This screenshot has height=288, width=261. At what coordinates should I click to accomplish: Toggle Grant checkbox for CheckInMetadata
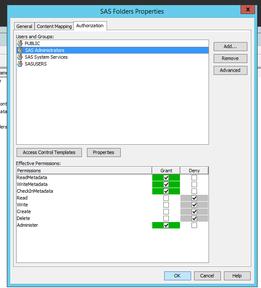point(166,191)
